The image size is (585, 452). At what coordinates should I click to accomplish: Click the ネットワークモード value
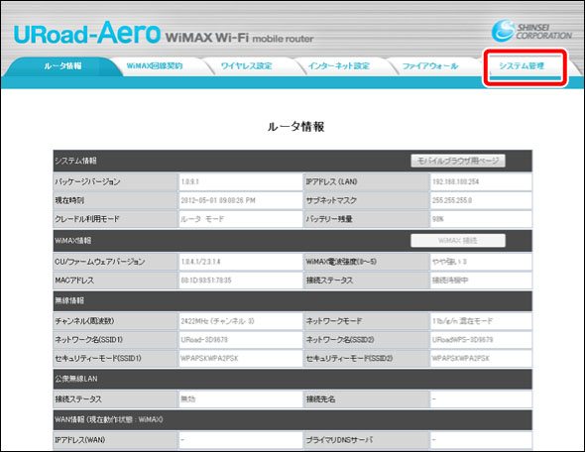(x=463, y=321)
